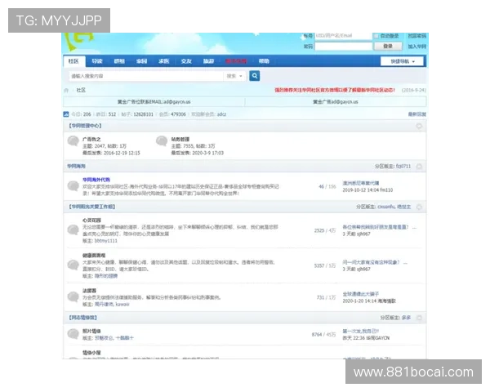490x392 pixels.
Task: Click the red announcement link about 官方微博
Action: (335, 90)
